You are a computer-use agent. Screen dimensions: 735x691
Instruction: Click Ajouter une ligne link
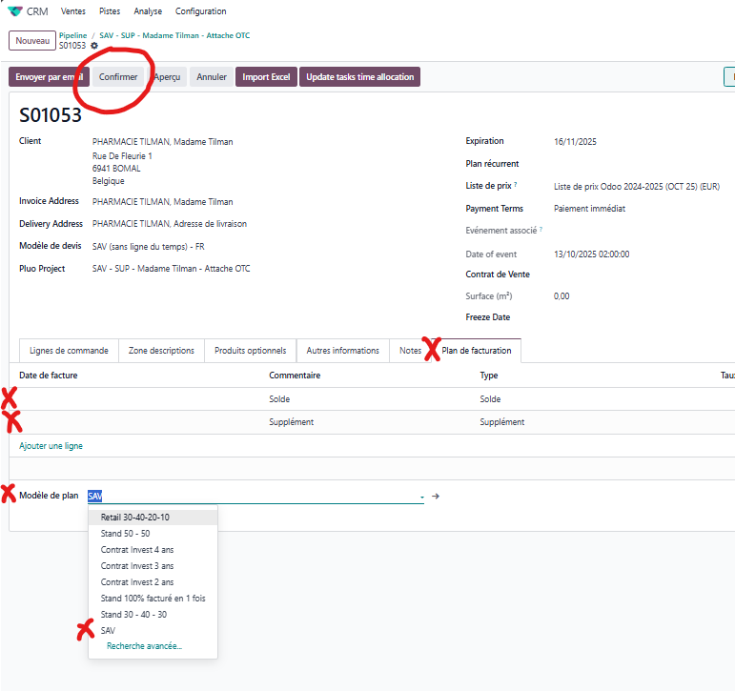(x=51, y=446)
